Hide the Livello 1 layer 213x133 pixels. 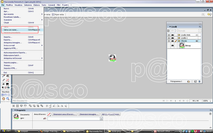pyautogui.click(x=172, y=38)
